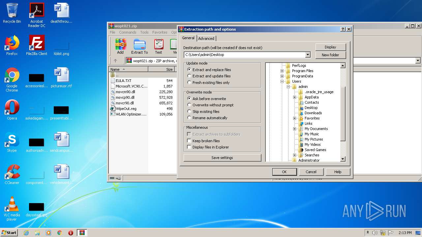Click the folder tree scroll down arrow
This screenshot has width=422, height=237.
[343, 159]
